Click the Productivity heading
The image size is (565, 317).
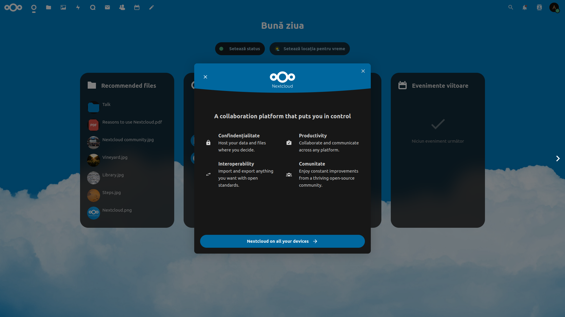pyautogui.click(x=313, y=136)
